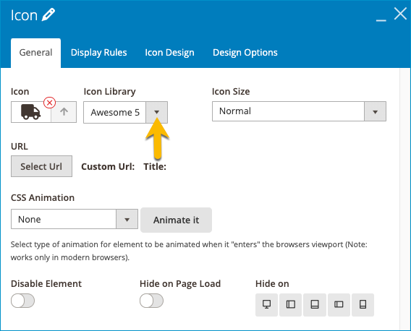Open the Icon Size dropdown
This screenshot has width=411, height=331.
(299, 111)
